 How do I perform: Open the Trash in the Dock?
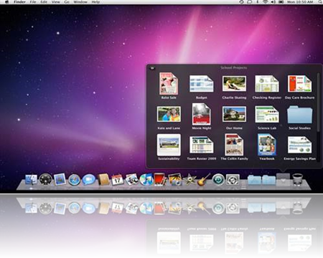[297, 180]
